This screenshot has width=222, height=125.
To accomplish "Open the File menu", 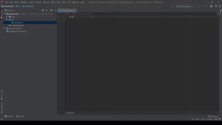I will click(7, 2).
